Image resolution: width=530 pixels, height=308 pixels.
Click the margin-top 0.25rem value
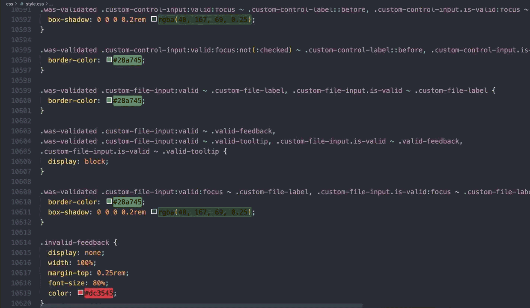coord(111,272)
